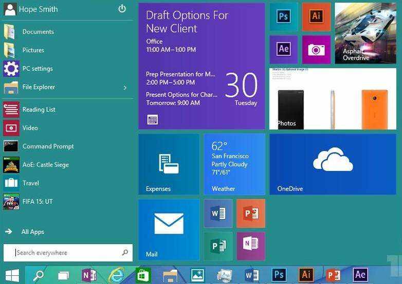402x284 pixels.
Task: Open Hope Smith user account
Action: (x=31, y=9)
